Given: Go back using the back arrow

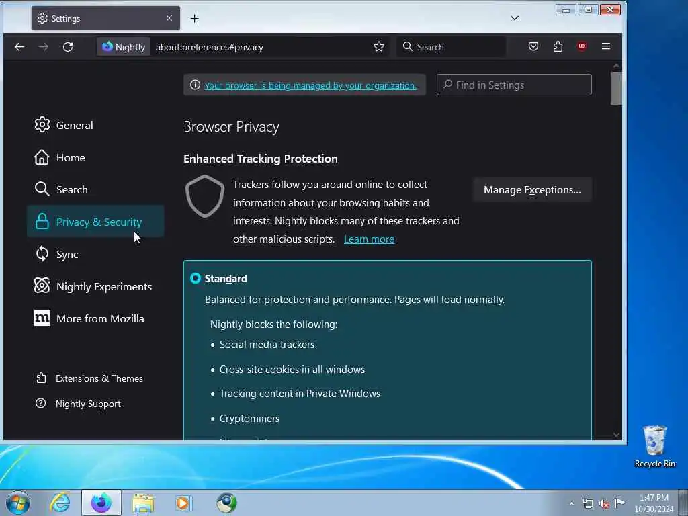Looking at the screenshot, I should tap(19, 47).
